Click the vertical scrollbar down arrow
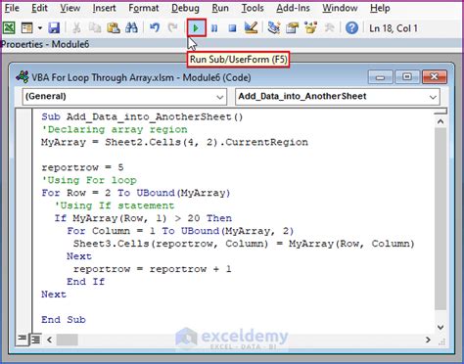Image resolution: width=464 pixels, height=364 pixels. point(441,327)
